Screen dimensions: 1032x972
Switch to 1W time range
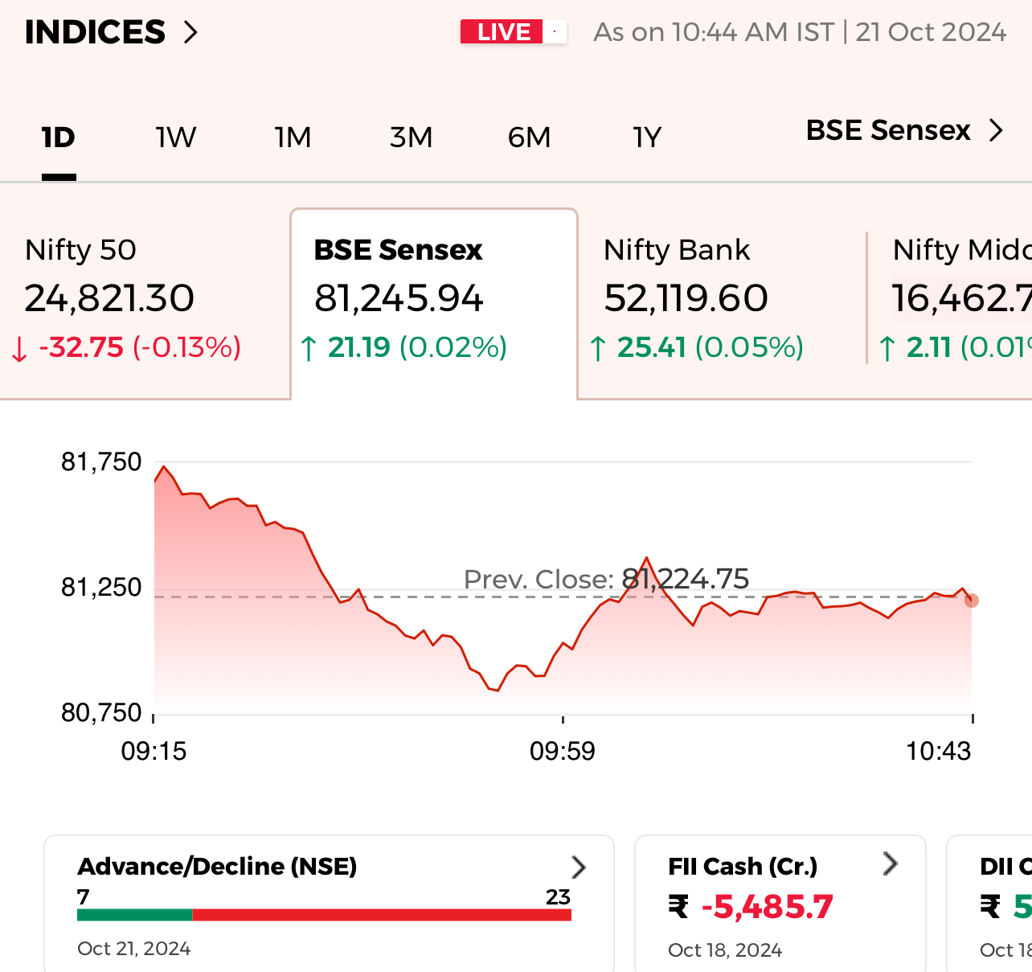[176, 138]
